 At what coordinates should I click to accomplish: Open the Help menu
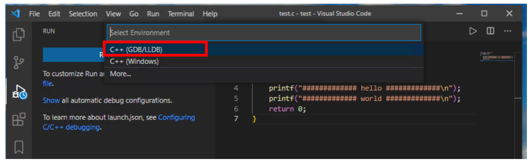pyautogui.click(x=210, y=14)
